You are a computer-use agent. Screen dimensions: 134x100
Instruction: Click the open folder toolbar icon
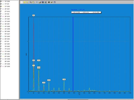pos(52,2)
